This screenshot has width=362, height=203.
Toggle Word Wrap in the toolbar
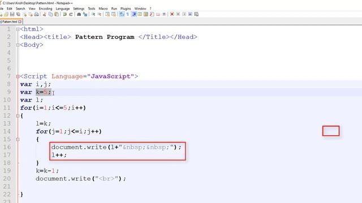(x=122, y=14)
